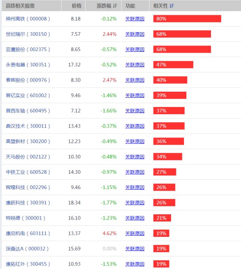This screenshot has height=269, width=241.
Task: Select change 2.44% in 世纪瑞尔 row
Action: pos(110,34)
